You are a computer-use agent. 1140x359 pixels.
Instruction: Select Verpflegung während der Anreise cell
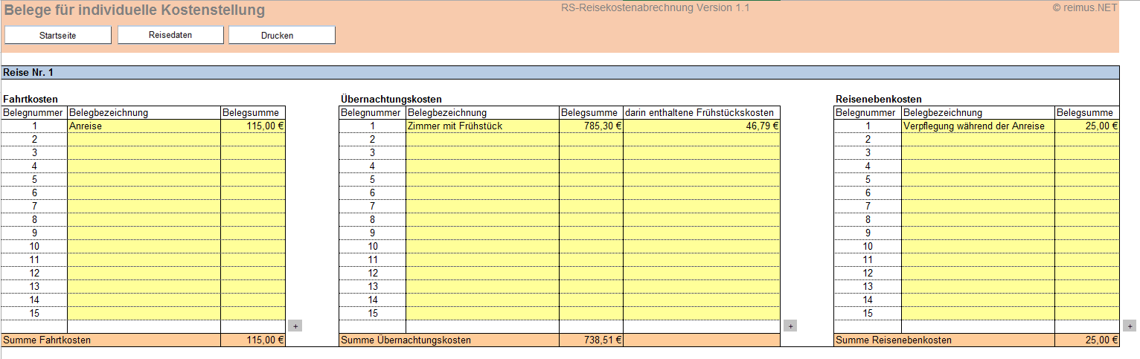pos(978,126)
